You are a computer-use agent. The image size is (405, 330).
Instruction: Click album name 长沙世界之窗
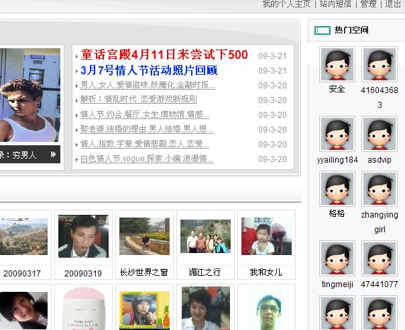(144, 272)
